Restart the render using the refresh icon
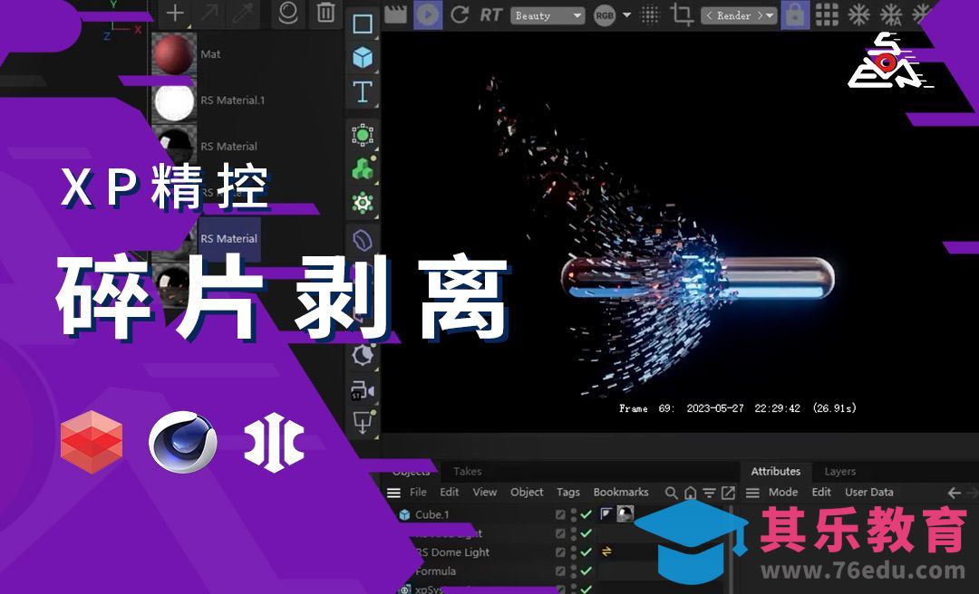979x594 pixels. coord(460,14)
